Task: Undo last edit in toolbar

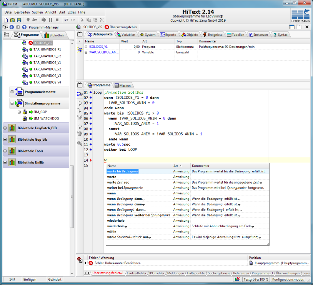Action: (x=66, y=20)
